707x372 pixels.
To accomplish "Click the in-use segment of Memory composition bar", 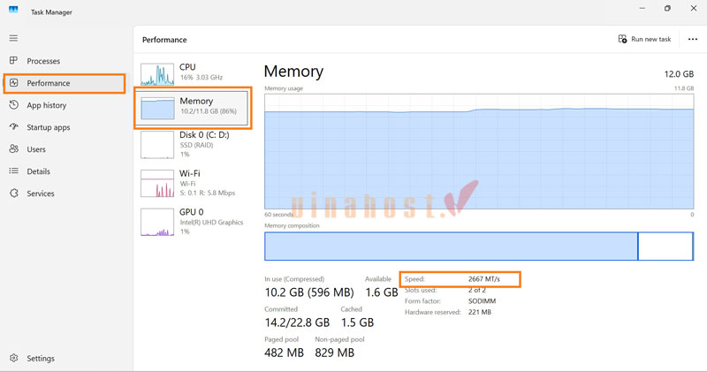I will pyautogui.click(x=451, y=247).
